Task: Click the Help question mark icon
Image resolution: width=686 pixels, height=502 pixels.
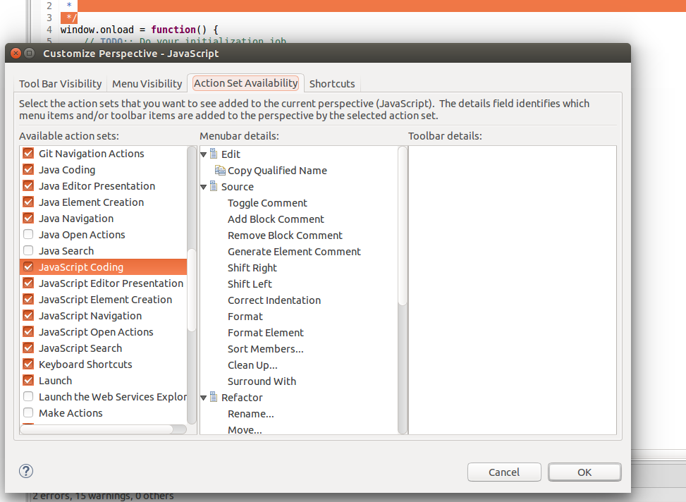Action: tap(26, 472)
